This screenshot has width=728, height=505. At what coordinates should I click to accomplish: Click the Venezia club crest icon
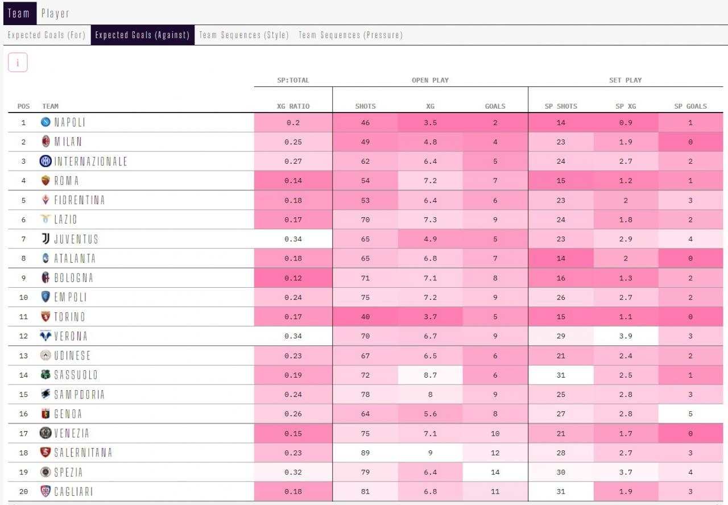(45, 433)
